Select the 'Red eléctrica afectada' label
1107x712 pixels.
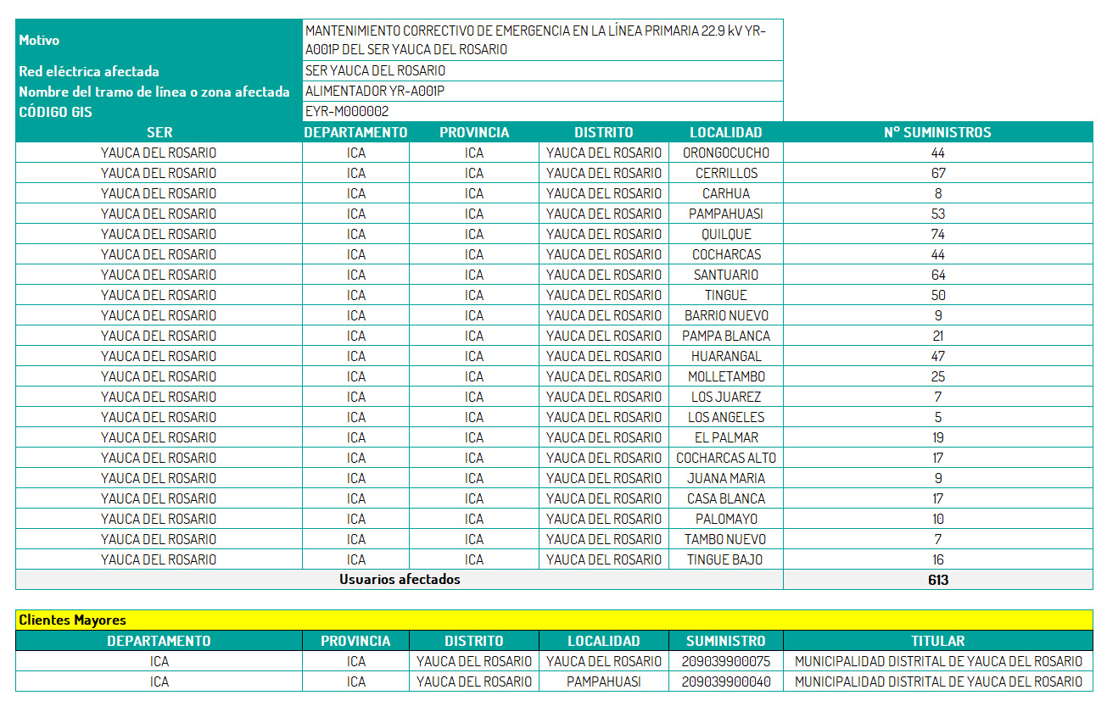click(x=159, y=71)
